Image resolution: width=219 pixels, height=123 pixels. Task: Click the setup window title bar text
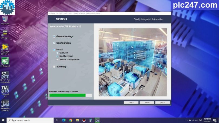(74, 14)
